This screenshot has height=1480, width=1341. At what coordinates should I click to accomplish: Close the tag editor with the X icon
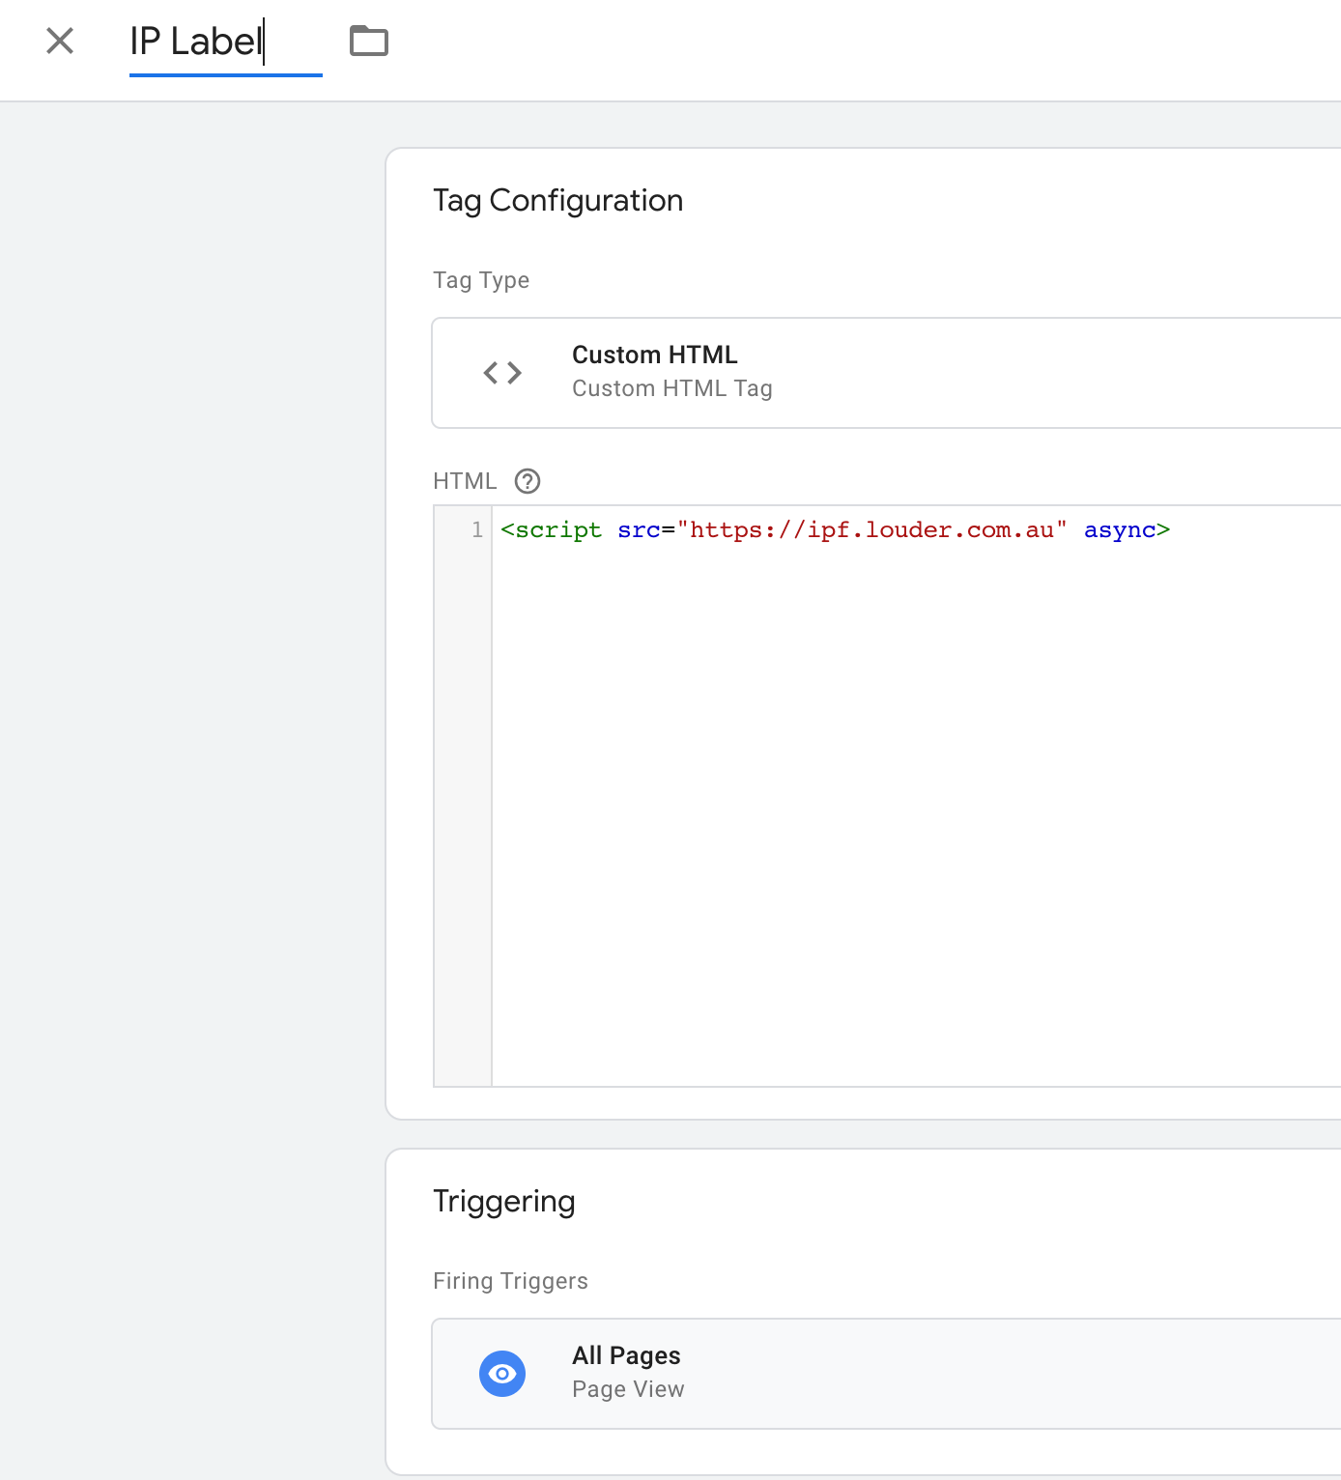60,42
